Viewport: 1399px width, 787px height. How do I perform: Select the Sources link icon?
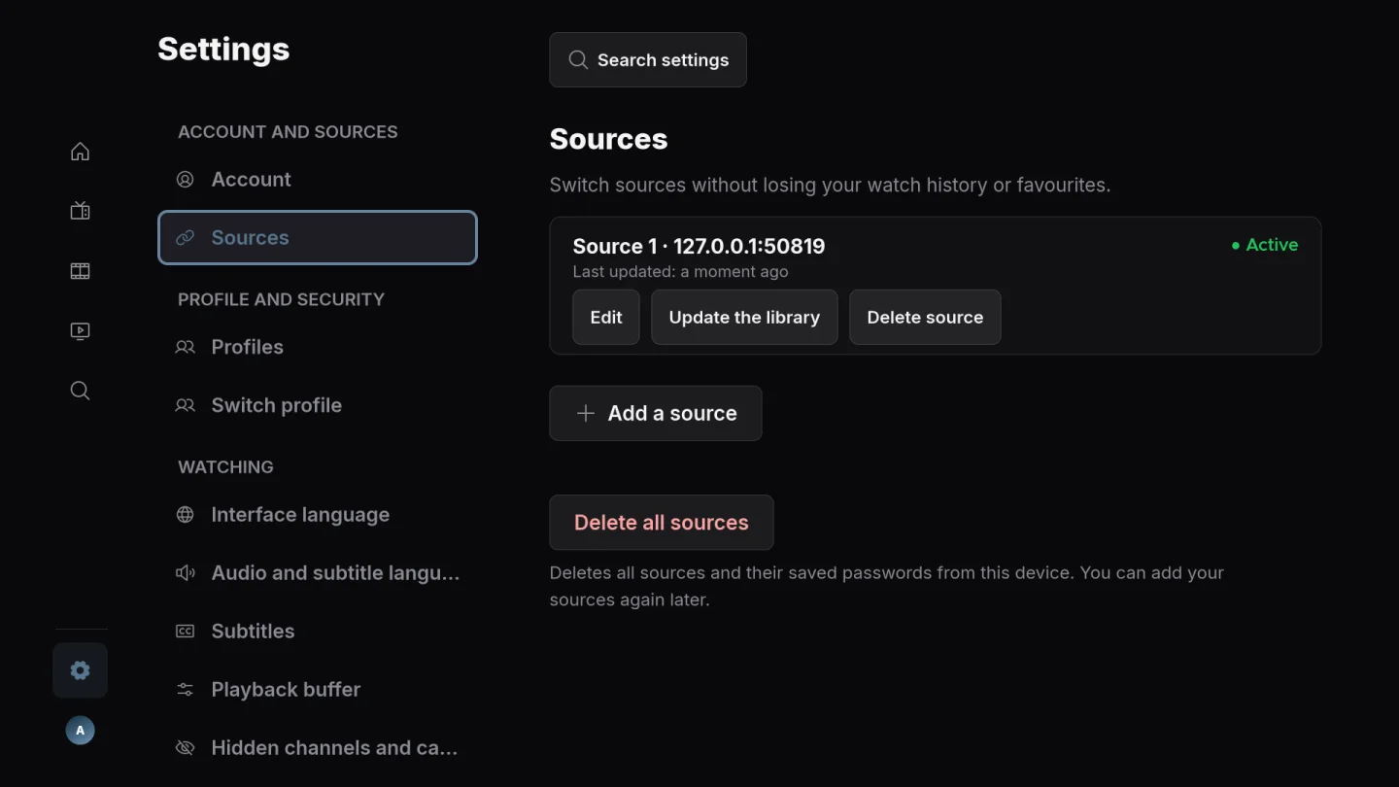[185, 237]
